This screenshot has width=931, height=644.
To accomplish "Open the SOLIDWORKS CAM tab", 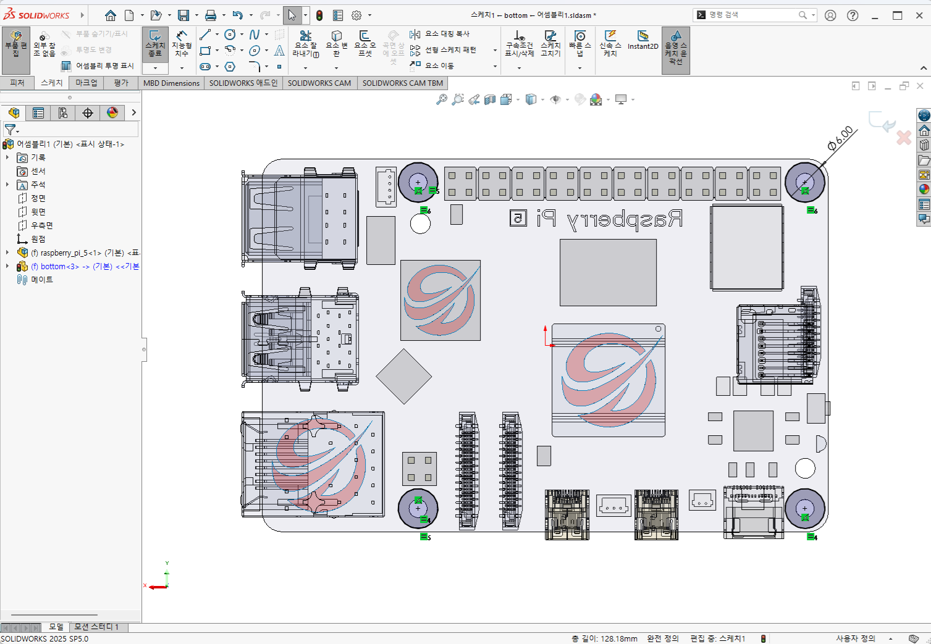I will pos(319,83).
